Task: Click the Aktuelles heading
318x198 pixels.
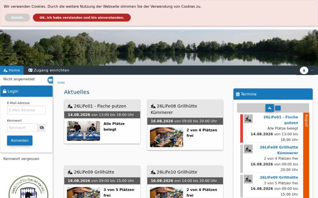Action: [x=77, y=92]
